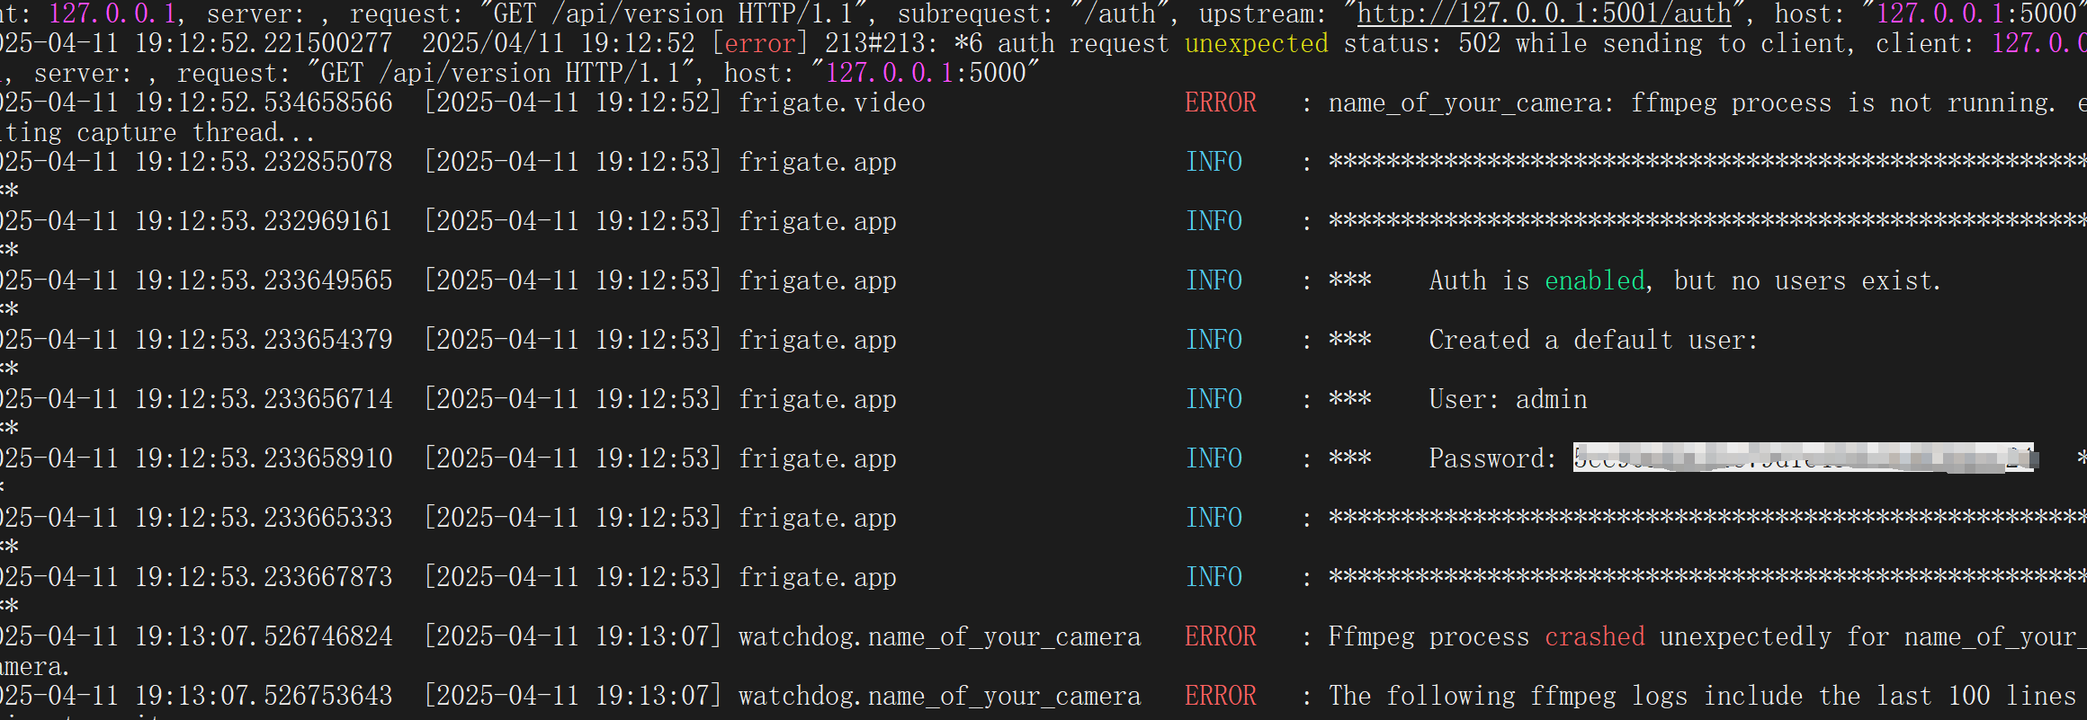The image size is (2087, 720).
Task: Click the "but no users exist." text
Action: pyautogui.click(x=1806, y=281)
